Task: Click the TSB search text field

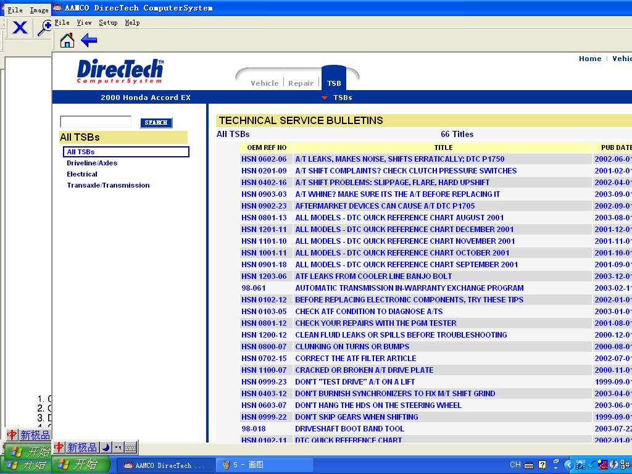Action: coord(96,122)
